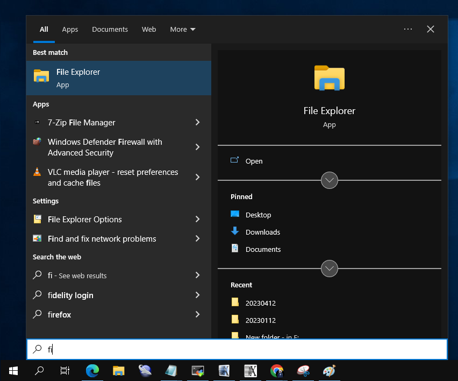Open the search options ellipsis menu
The image size is (458, 381).
407,30
